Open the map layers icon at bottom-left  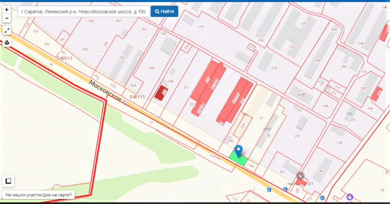click(8, 181)
